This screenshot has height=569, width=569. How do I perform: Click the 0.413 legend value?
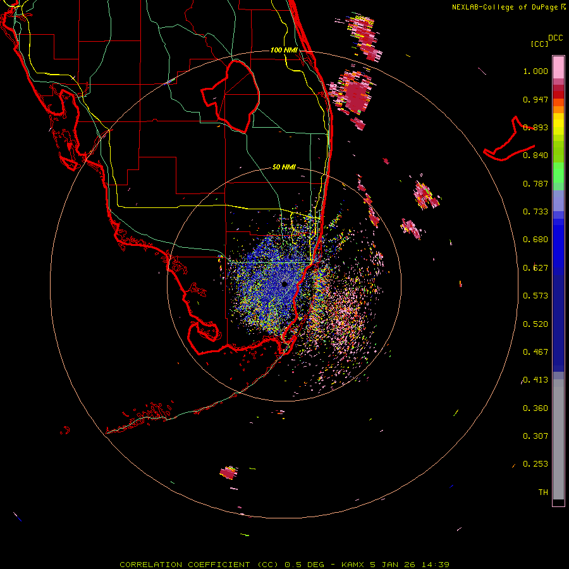(x=535, y=380)
